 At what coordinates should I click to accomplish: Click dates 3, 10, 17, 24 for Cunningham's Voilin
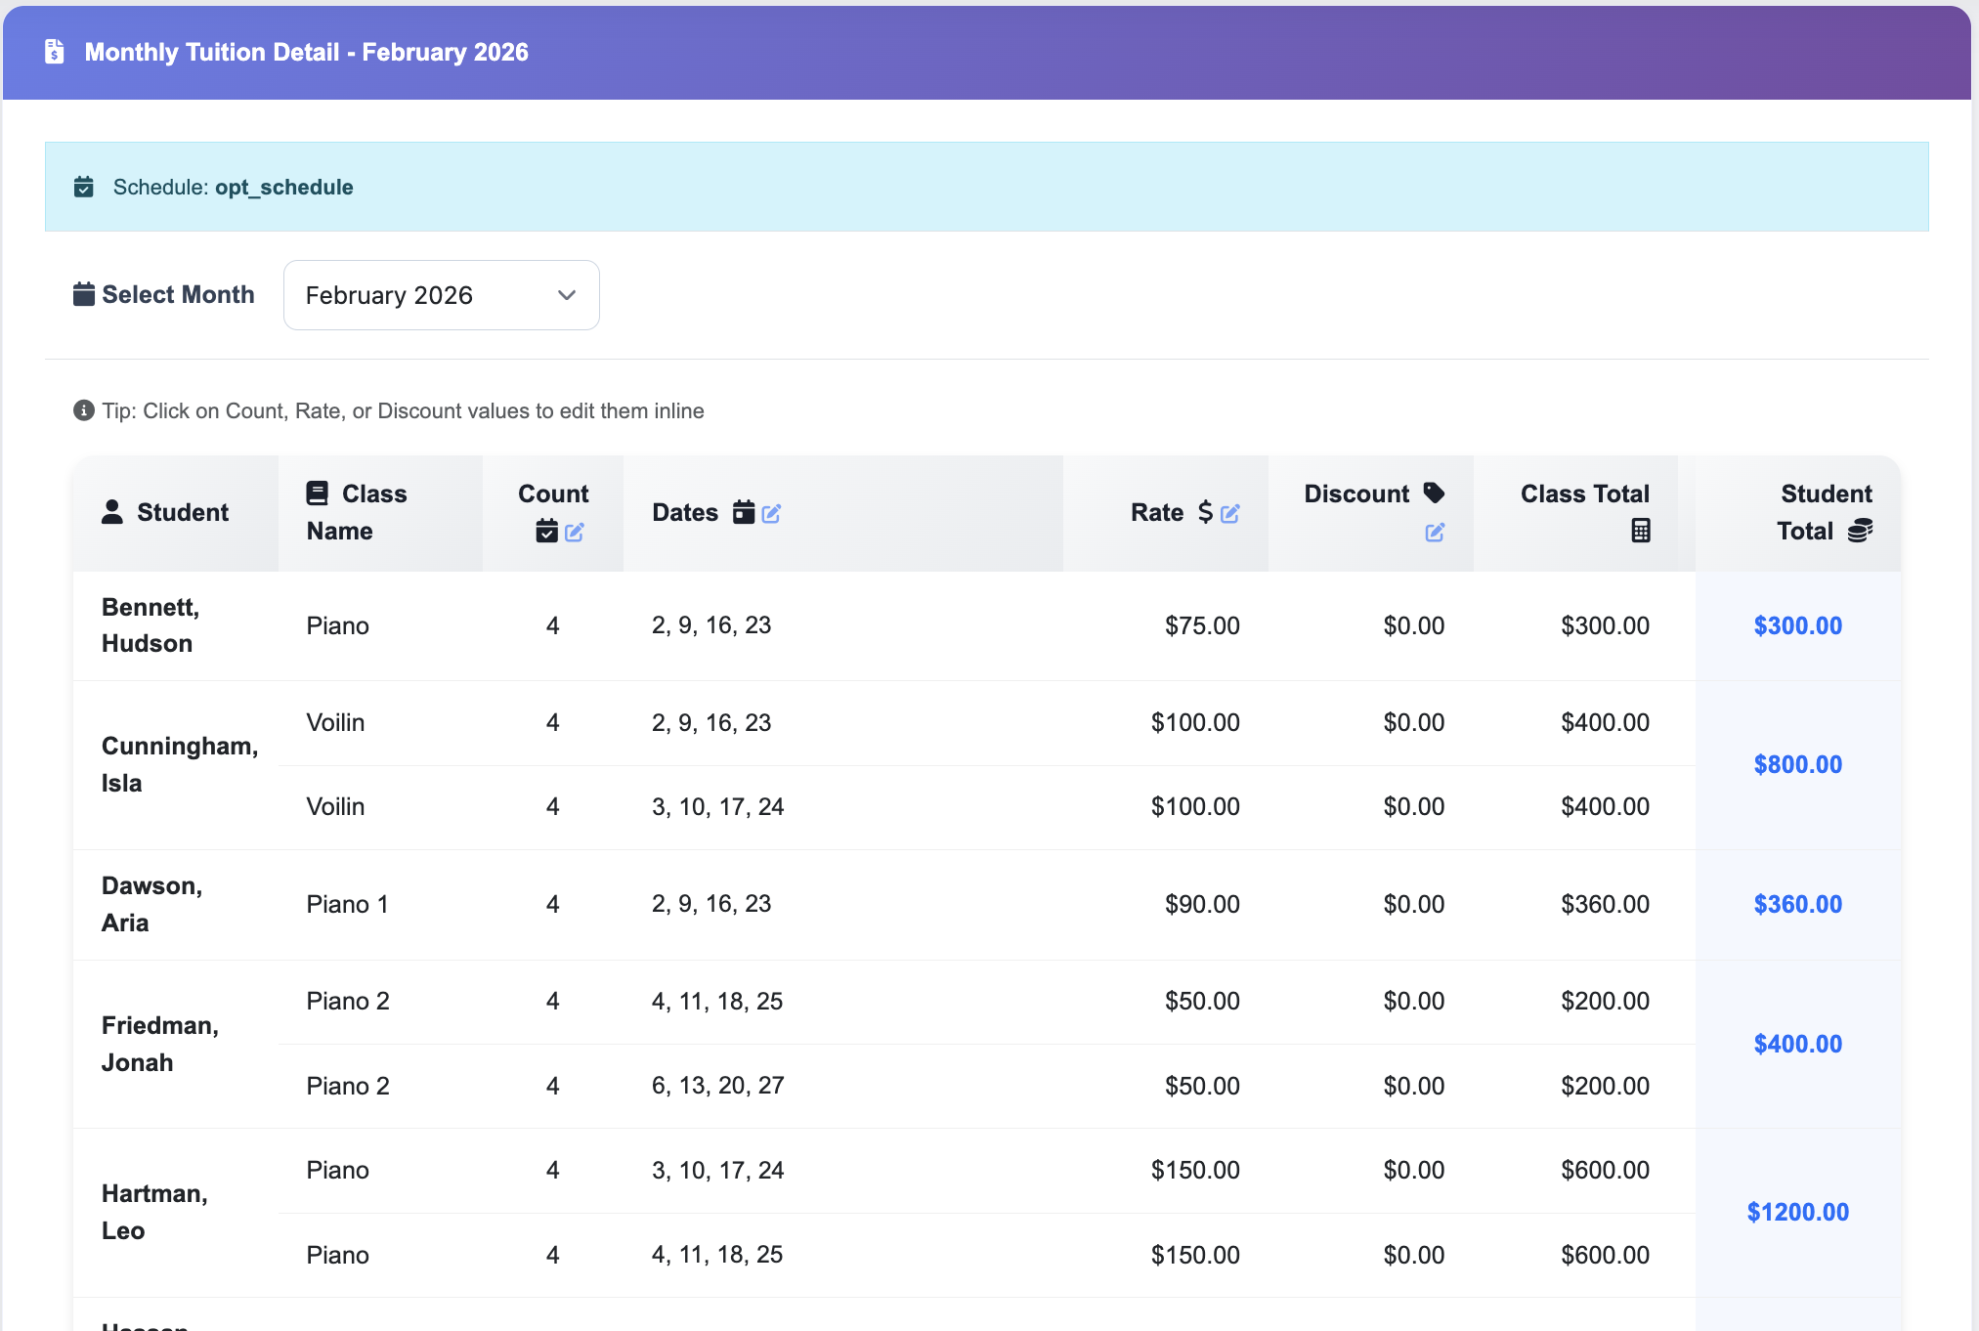click(x=717, y=806)
